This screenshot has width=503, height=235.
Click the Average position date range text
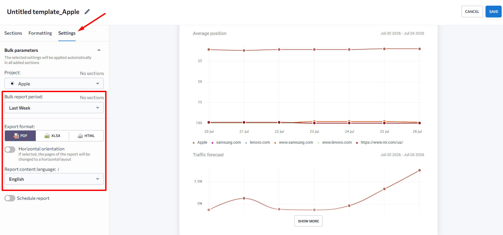pyautogui.click(x=402, y=33)
